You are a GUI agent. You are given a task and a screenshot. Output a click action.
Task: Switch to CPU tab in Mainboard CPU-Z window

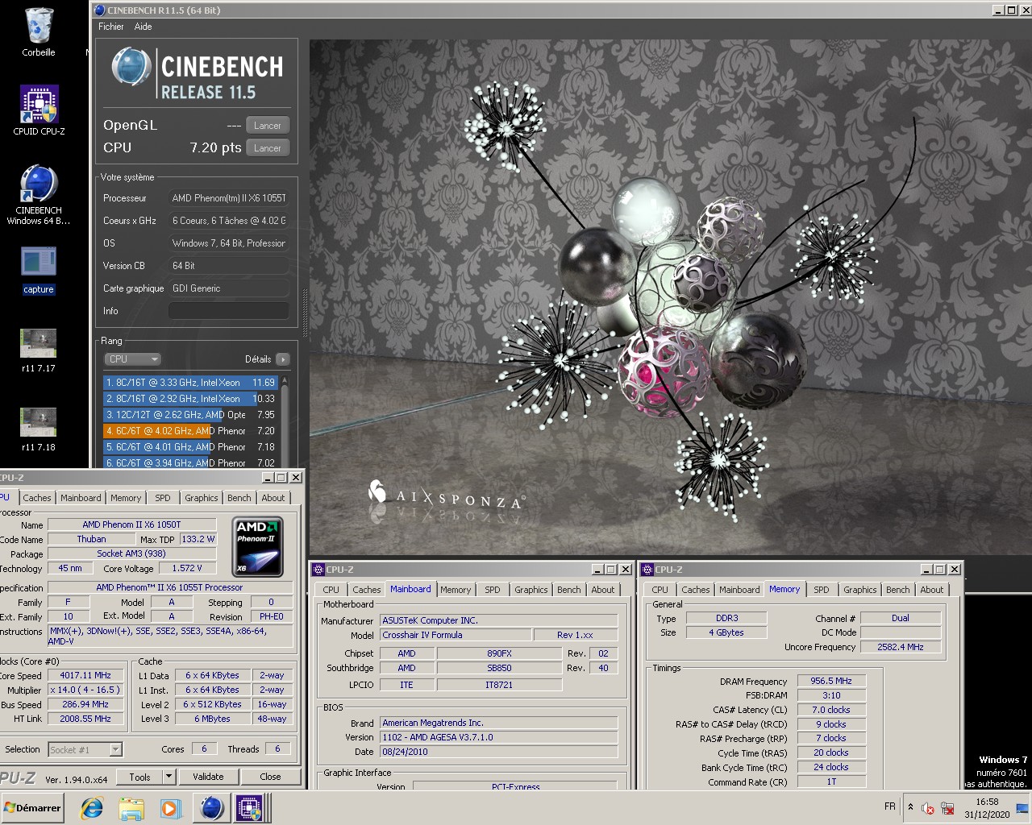(x=331, y=590)
